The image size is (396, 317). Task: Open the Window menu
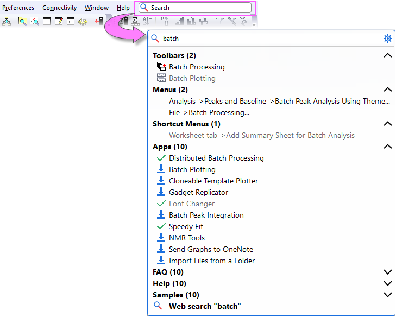click(97, 8)
